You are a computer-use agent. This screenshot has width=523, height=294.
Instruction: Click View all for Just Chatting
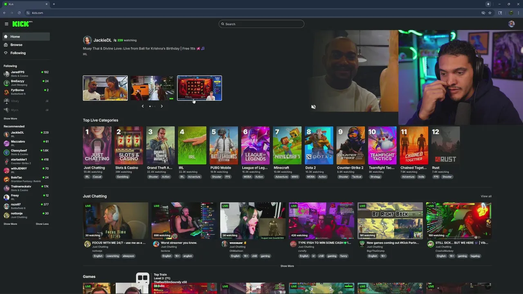coord(486,196)
